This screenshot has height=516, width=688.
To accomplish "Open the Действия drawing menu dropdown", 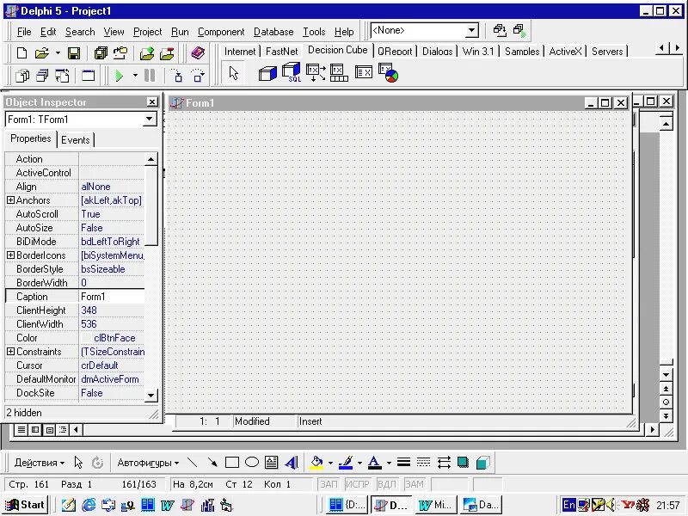I will click(x=39, y=463).
